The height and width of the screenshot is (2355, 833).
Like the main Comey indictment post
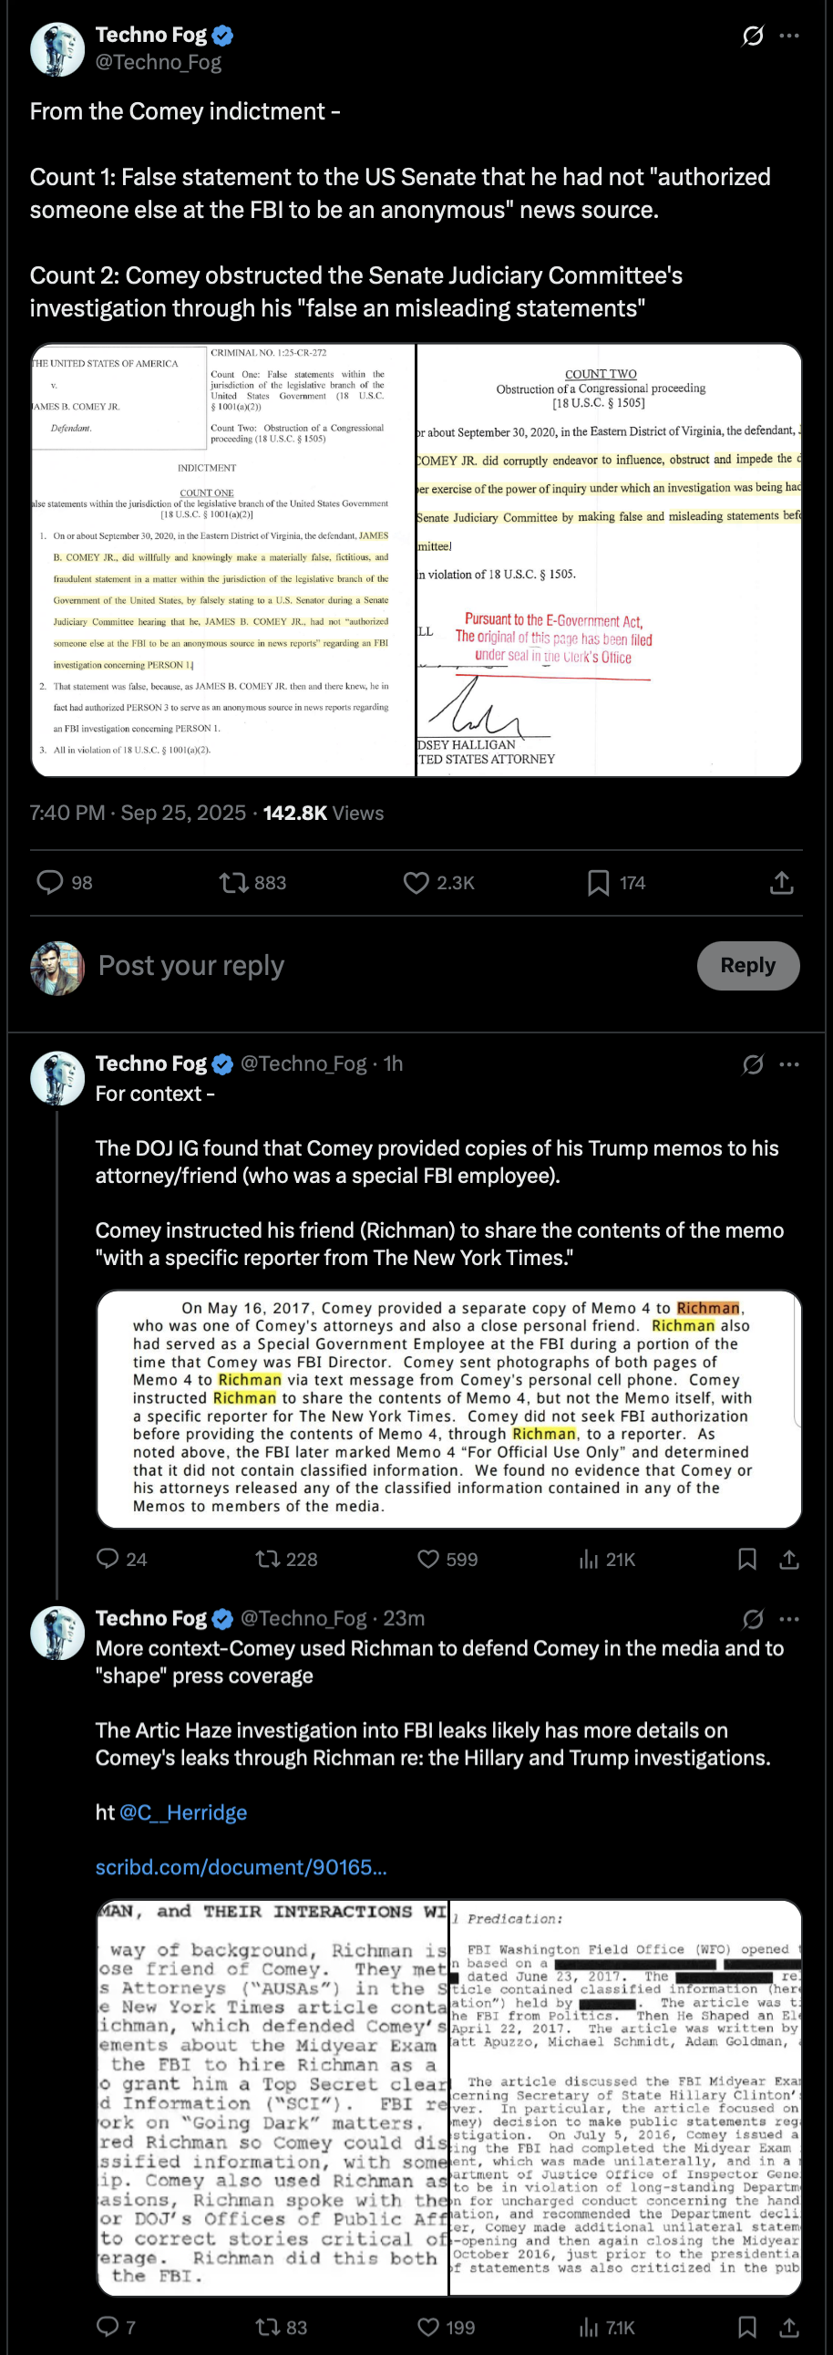416,882
